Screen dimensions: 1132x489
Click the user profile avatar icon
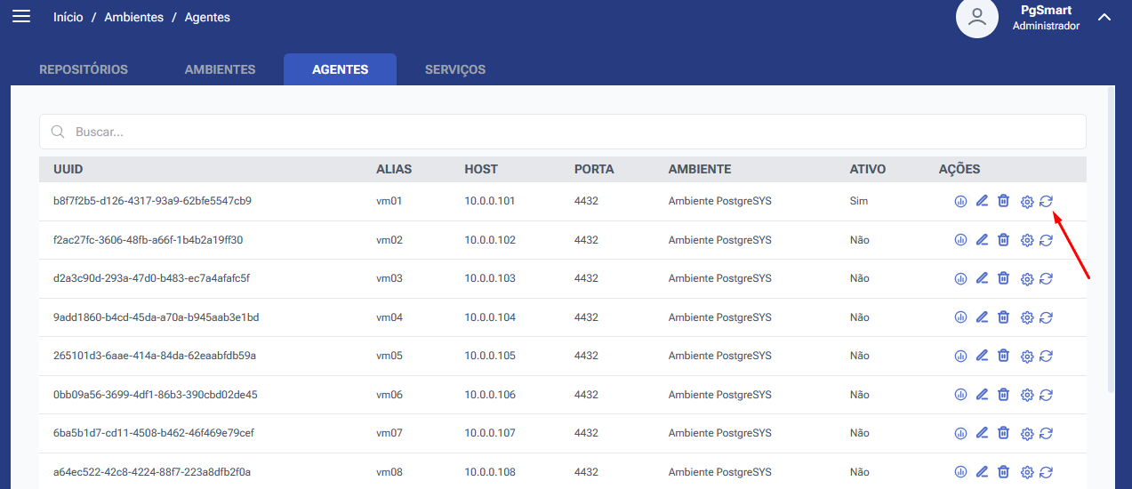pyautogui.click(x=976, y=18)
